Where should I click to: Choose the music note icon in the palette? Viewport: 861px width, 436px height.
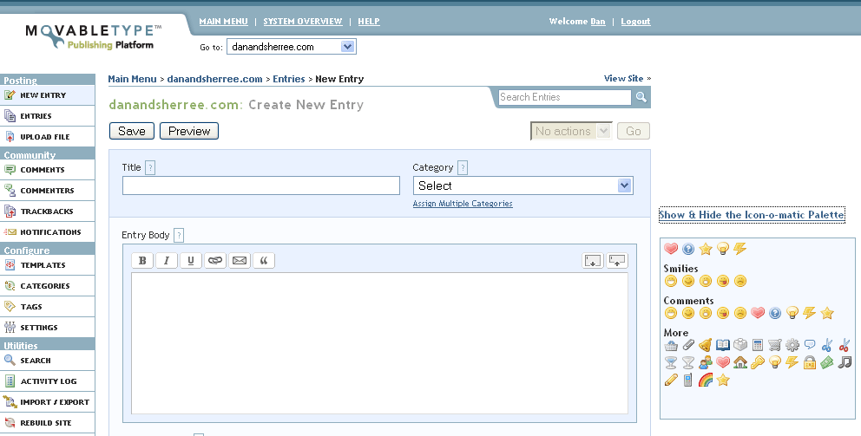pyautogui.click(x=845, y=362)
